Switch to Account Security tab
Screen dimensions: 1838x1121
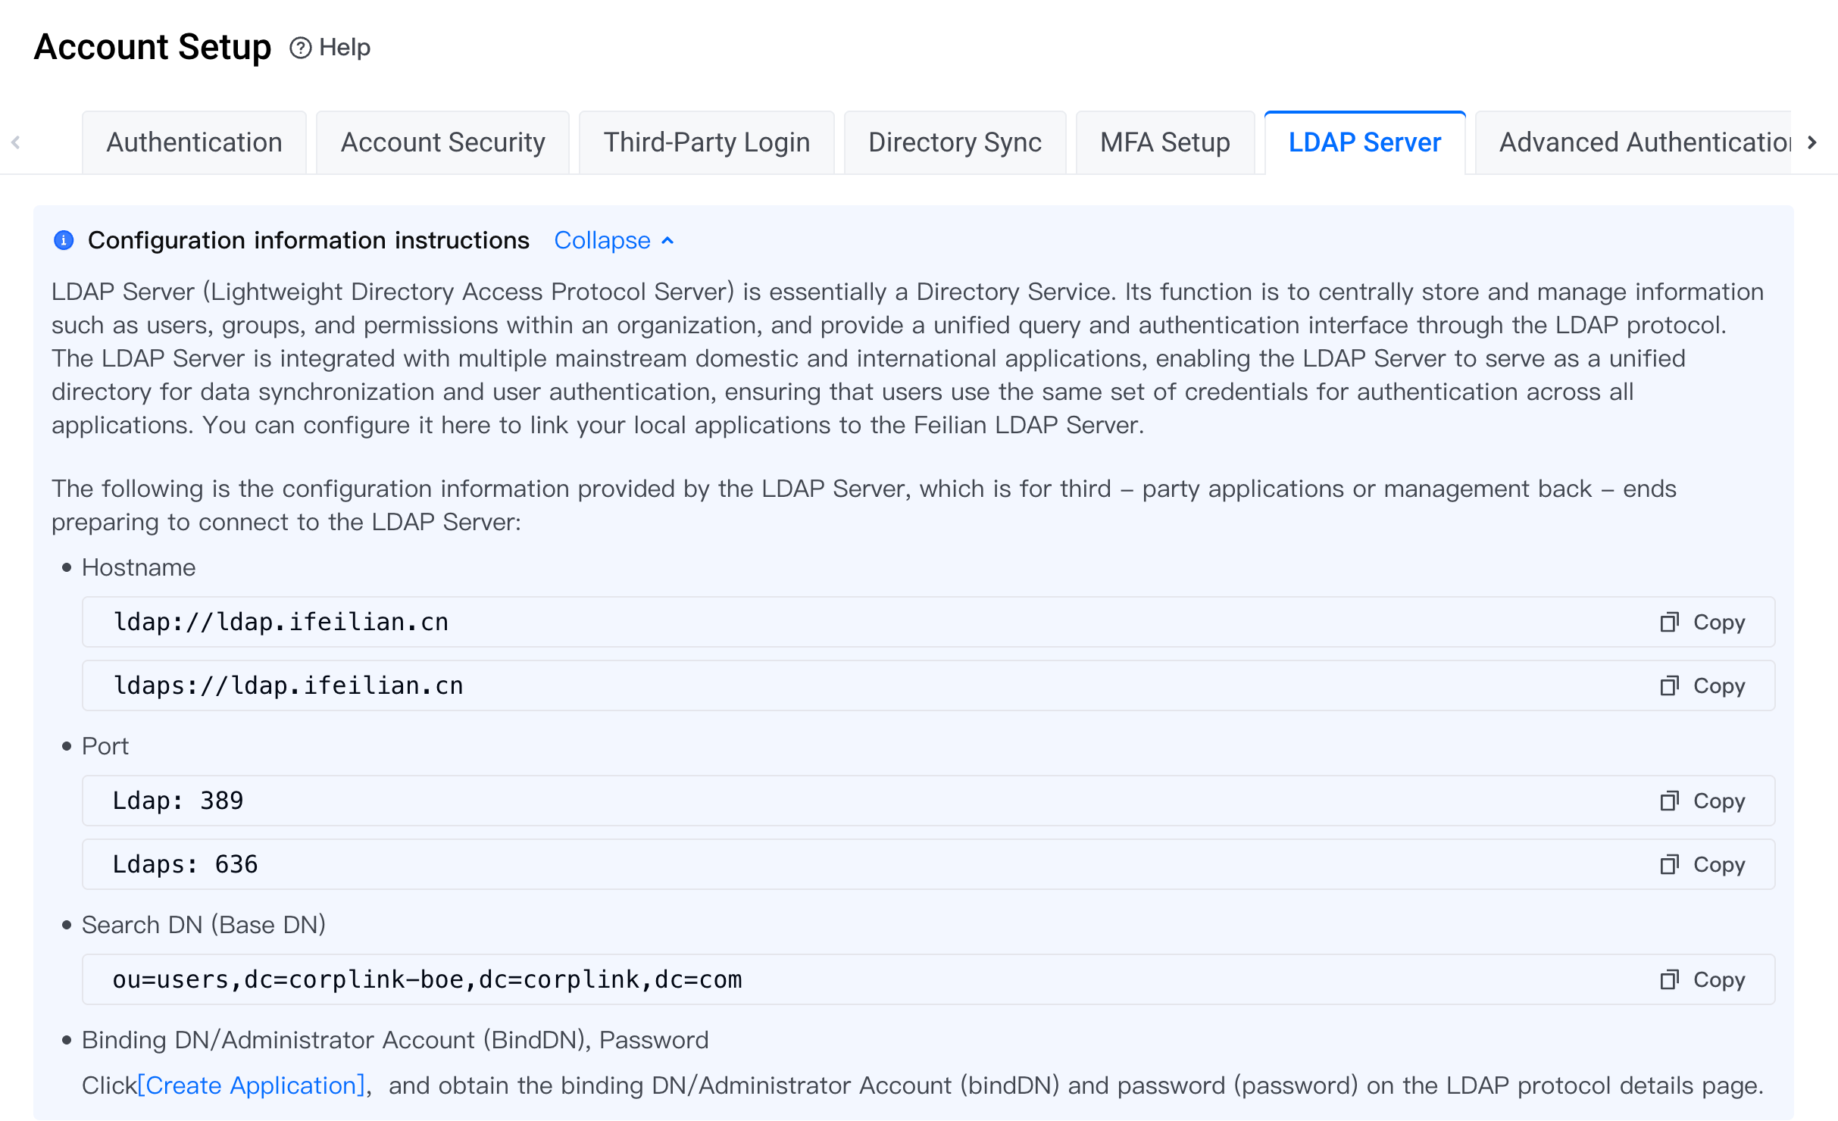(x=442, y=142)
